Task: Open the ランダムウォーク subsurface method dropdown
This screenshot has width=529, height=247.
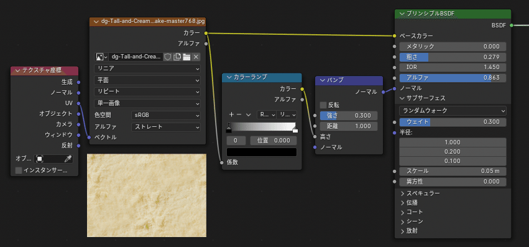Action: tap(453, 111)
